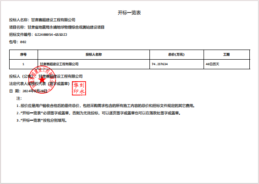Screen dimensions: 259x184
Task: Select the 序号 column header
Action: coord(23,55)
